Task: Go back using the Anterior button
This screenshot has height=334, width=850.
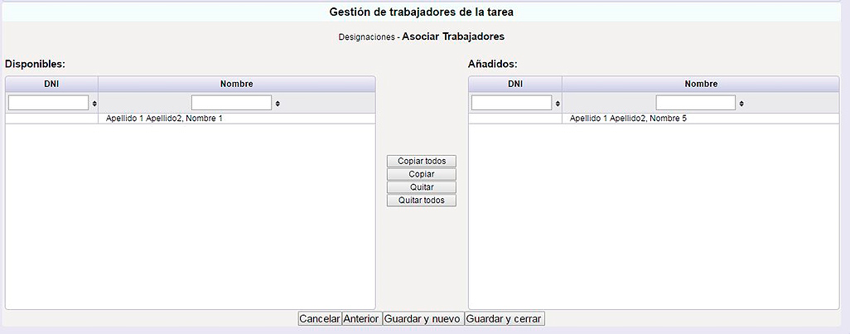Action: (361, 319)
